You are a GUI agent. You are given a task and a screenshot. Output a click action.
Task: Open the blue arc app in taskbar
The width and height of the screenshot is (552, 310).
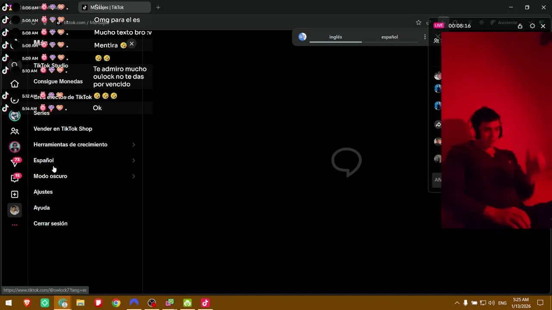pyautogui.click(x=134, y=303)
